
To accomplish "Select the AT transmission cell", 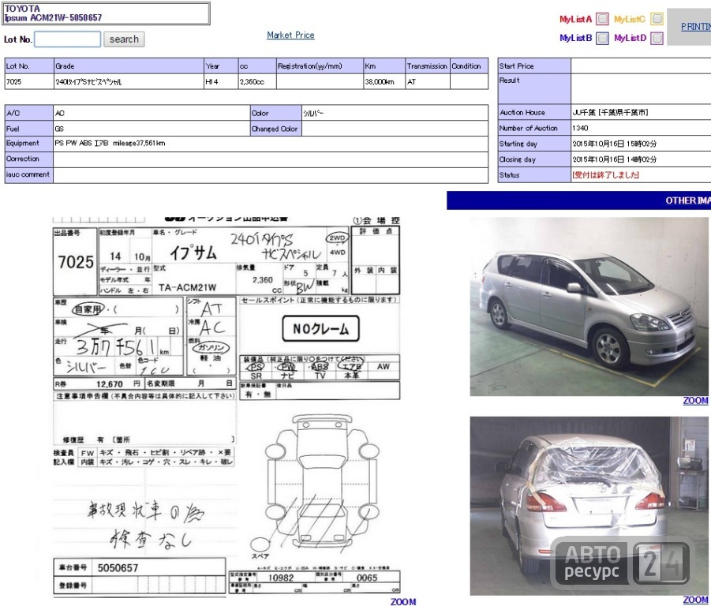I will [428, 81].
